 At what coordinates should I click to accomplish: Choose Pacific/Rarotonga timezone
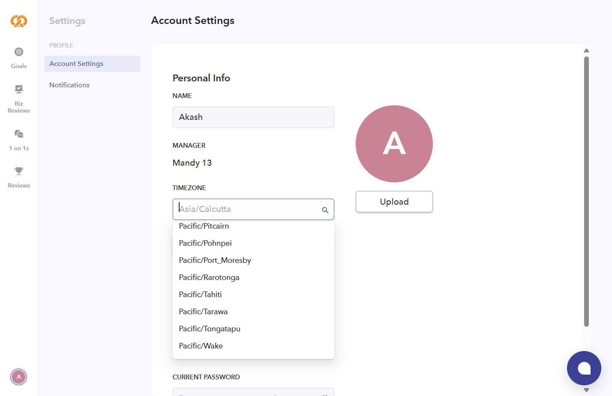pyautogui.click(x=209, y=277)
